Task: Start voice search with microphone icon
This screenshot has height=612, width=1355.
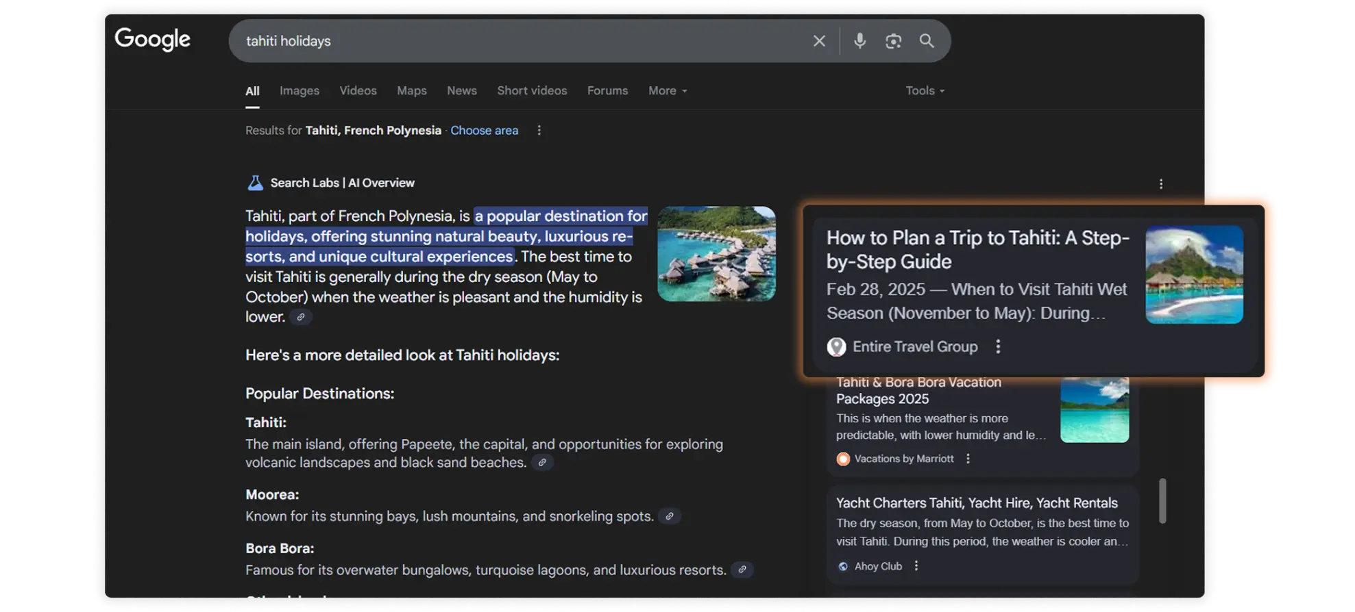Action: pos(859,41)
